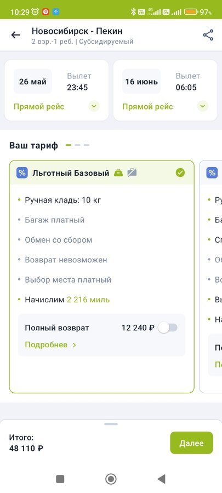This screenshot has height=493, width=222.
Task: Open Подробнее about full refund
Action: [x=50, y=345]
